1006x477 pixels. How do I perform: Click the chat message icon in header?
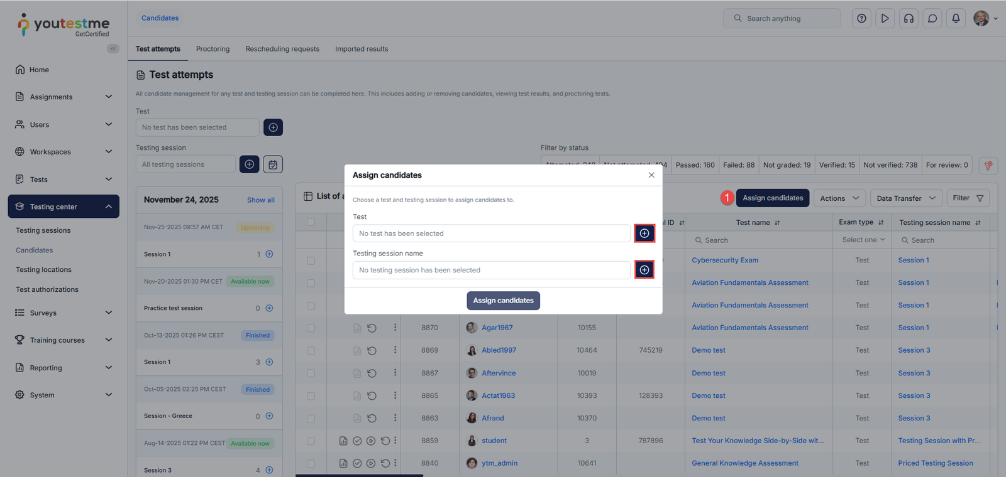click(x=932, y=18)
